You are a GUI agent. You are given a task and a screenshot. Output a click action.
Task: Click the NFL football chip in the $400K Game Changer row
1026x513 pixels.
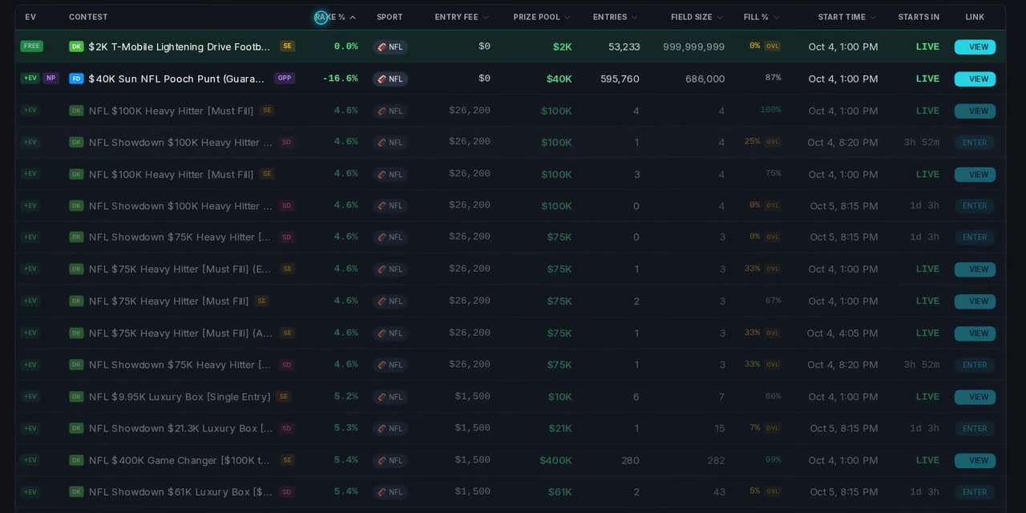(390, 461)
